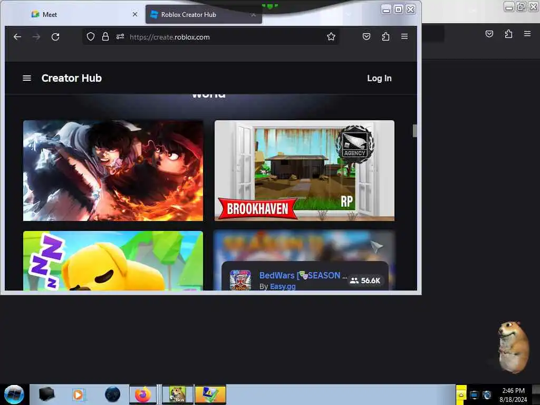Click the taskbar clock showing 2:46 PM

pos(513,394)
